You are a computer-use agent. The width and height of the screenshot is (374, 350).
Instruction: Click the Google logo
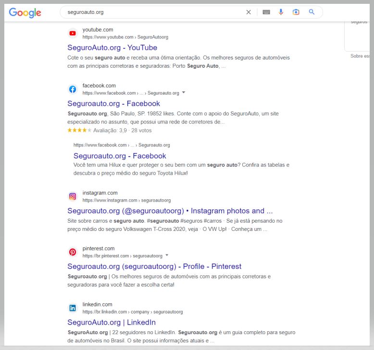(25, 12)
